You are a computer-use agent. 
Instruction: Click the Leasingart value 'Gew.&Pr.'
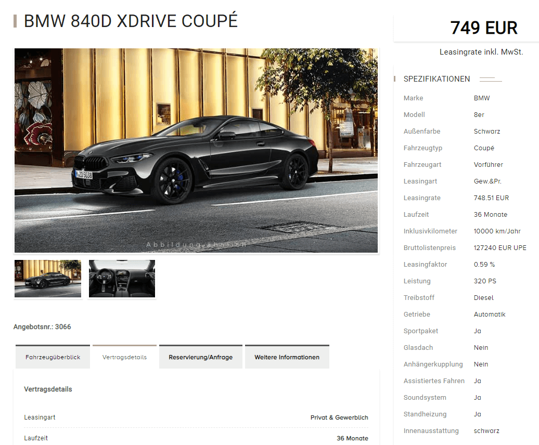[x=487, y=181]
